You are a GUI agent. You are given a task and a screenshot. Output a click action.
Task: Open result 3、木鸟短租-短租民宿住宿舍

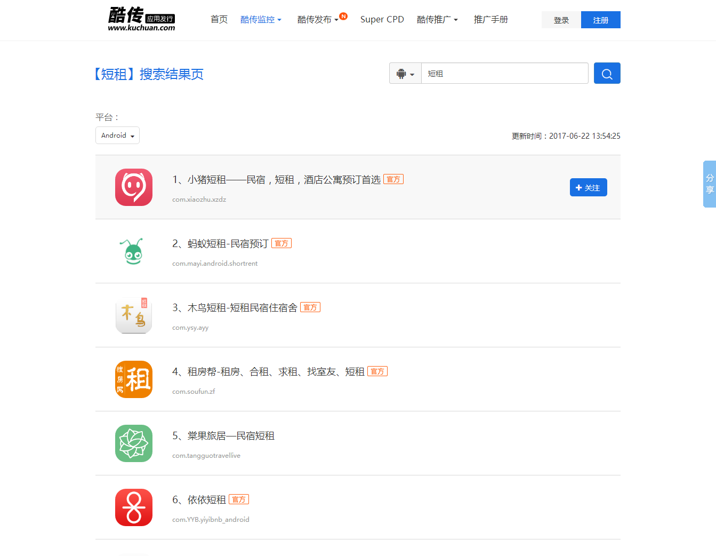pos(235,308)
